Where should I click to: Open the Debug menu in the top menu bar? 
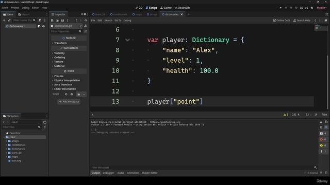click(x=25, y=8)
